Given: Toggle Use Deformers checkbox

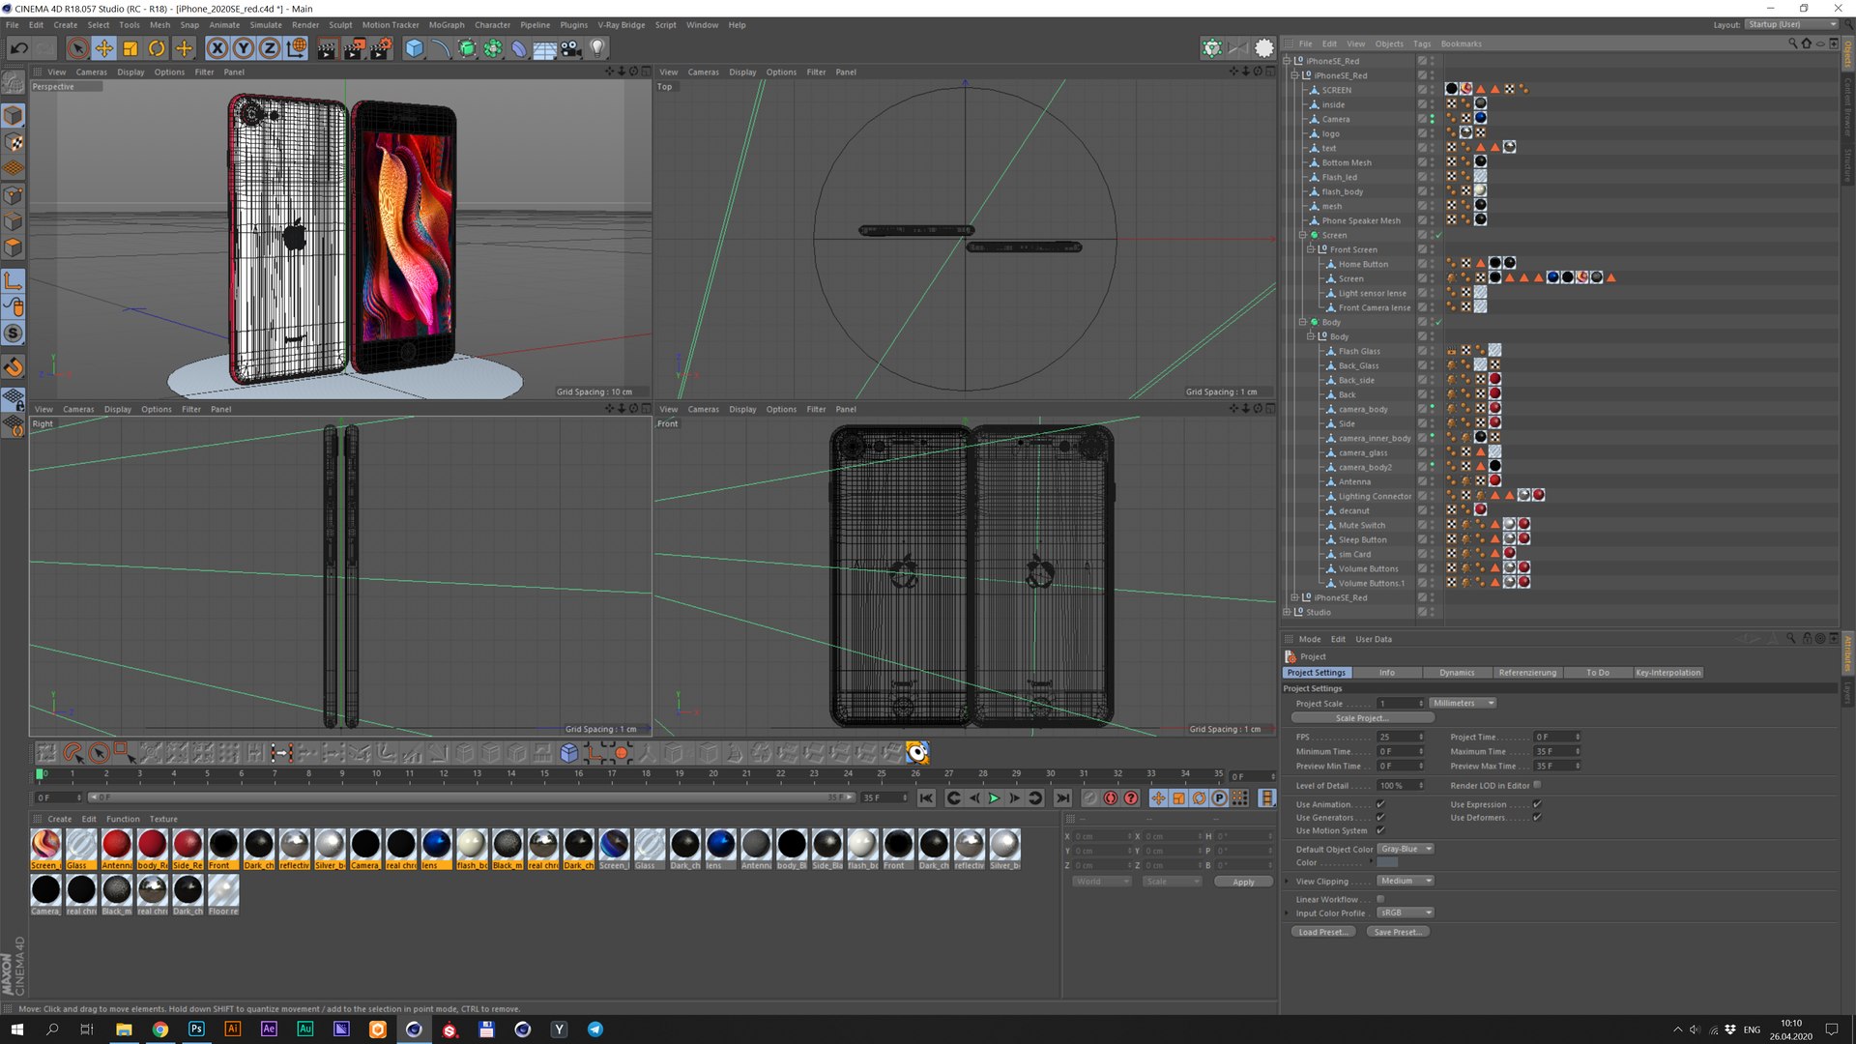Looking at the screenshot, I should tap(1537, 818).
